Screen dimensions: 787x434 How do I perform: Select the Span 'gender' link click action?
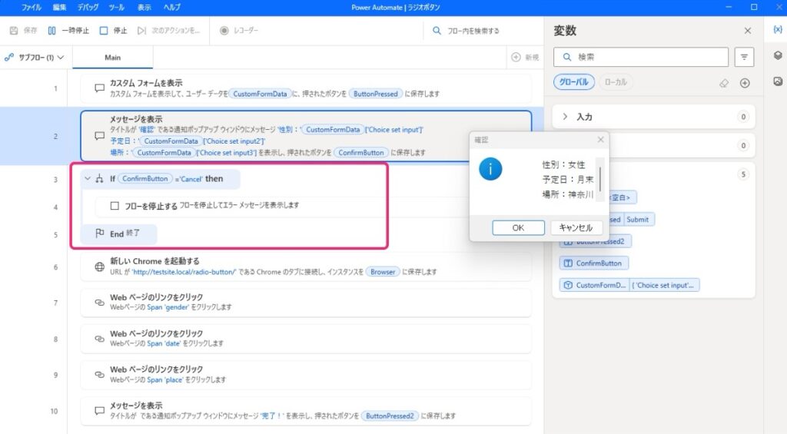click(306, 302)
